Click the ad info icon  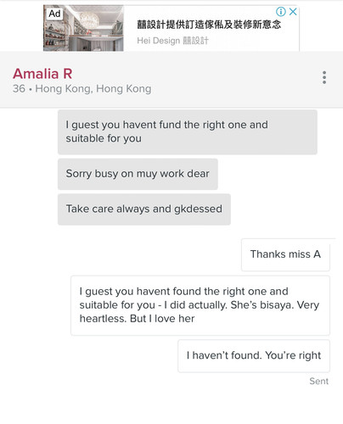click(x=281, y=12)
